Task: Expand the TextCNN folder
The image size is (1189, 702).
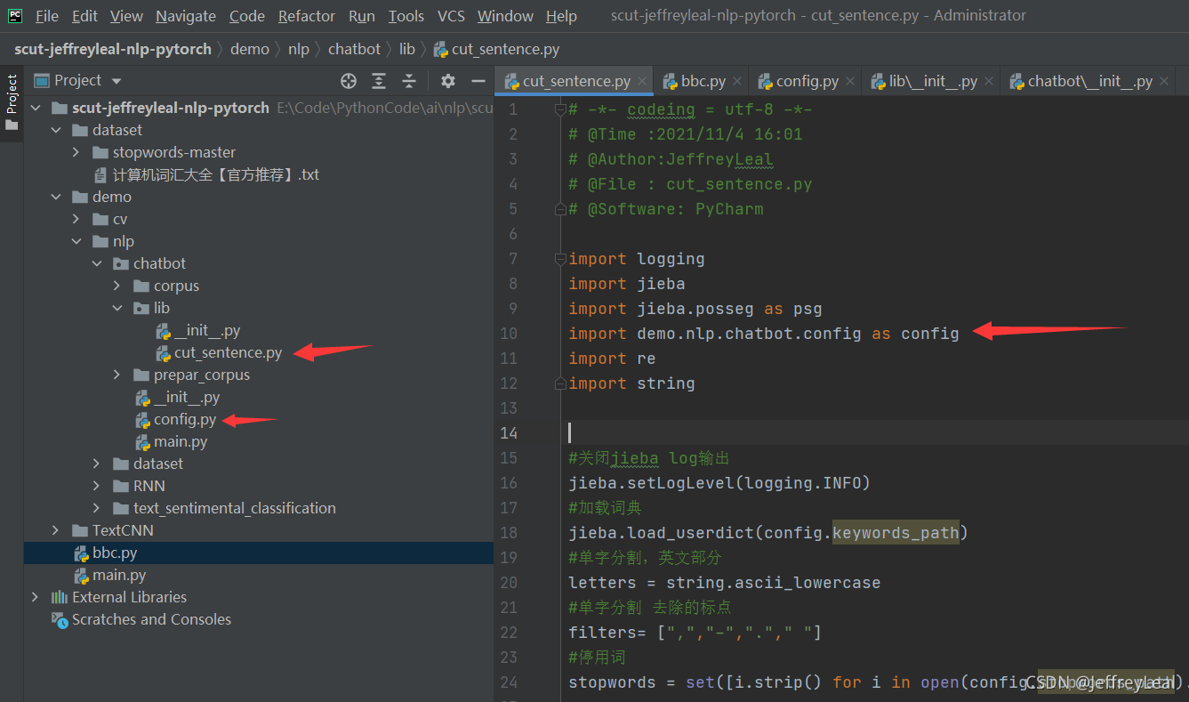Action: 56,530
